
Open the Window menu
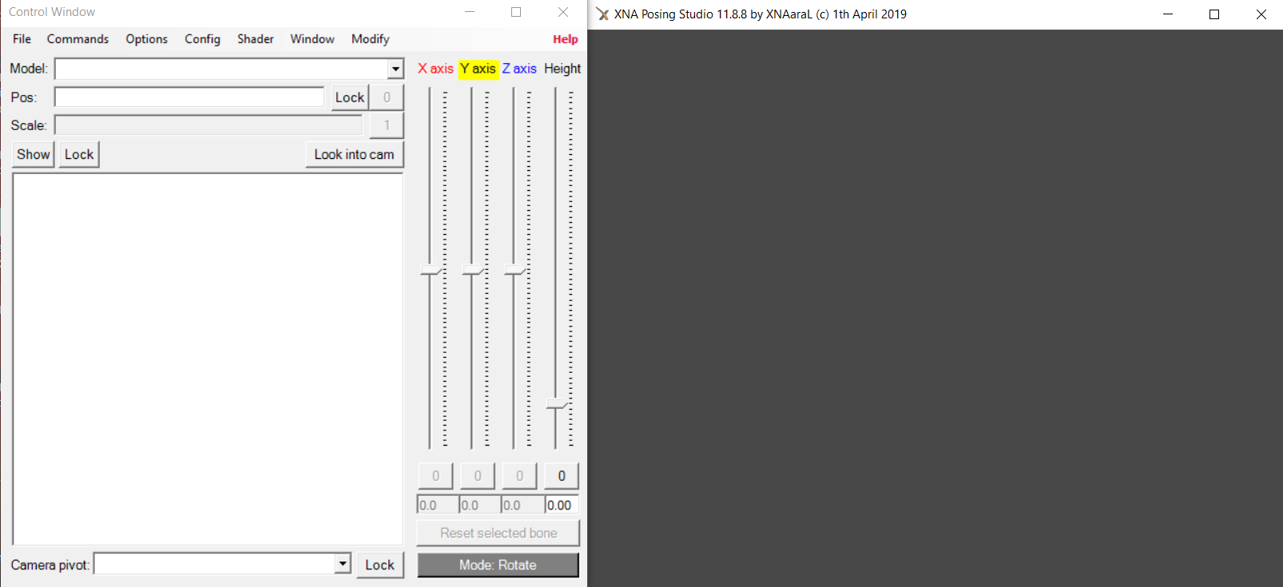[312, 39]
